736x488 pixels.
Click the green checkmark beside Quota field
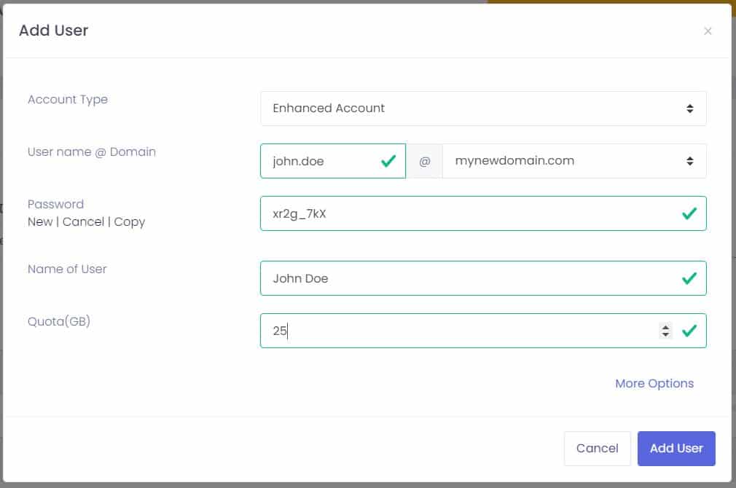(x=689, y=331)
